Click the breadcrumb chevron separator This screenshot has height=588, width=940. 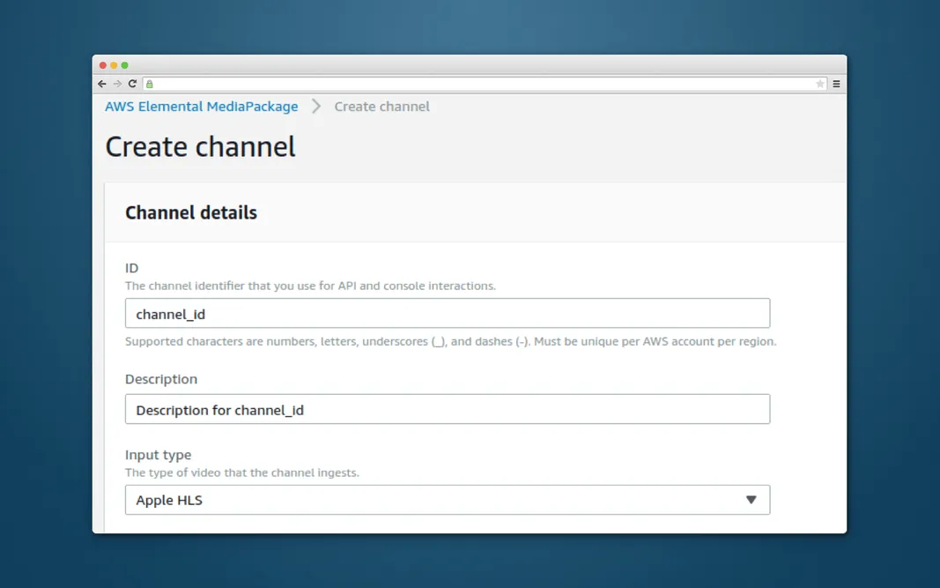[x=316, y=107]
